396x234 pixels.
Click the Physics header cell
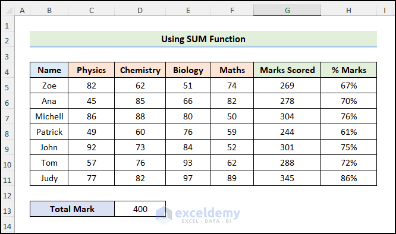click(x=91, y=70)
